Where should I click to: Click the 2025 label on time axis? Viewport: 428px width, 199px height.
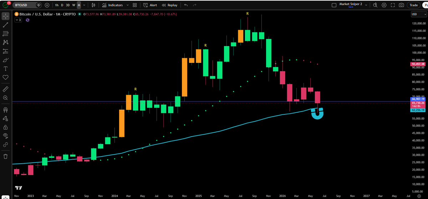198,196
